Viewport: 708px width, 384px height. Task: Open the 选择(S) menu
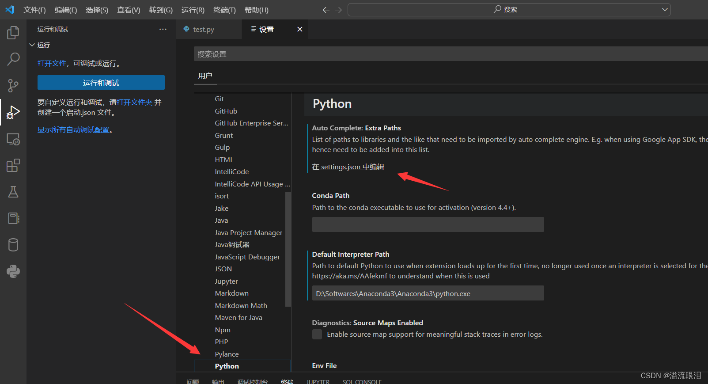[97, 10]
